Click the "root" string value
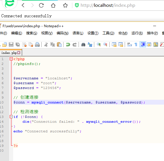The image size is (164, 161). point(48,83)
